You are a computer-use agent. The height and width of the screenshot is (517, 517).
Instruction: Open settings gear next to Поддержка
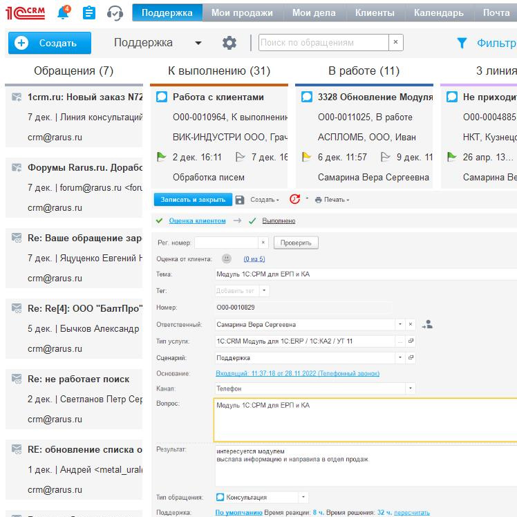[x=229, y=43]
